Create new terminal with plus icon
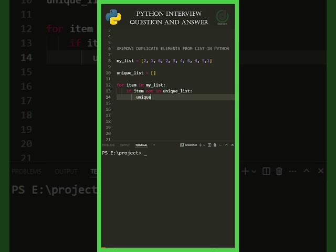 [201, 145]
